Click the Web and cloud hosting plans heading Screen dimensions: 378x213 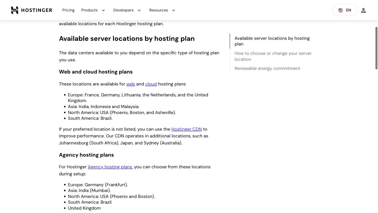[96, 72]
